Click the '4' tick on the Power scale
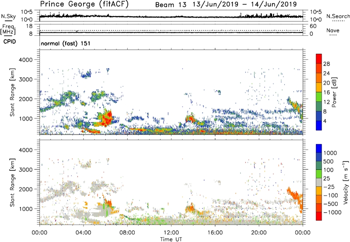This screenshot has height=242, width=350. coord(325,121)
